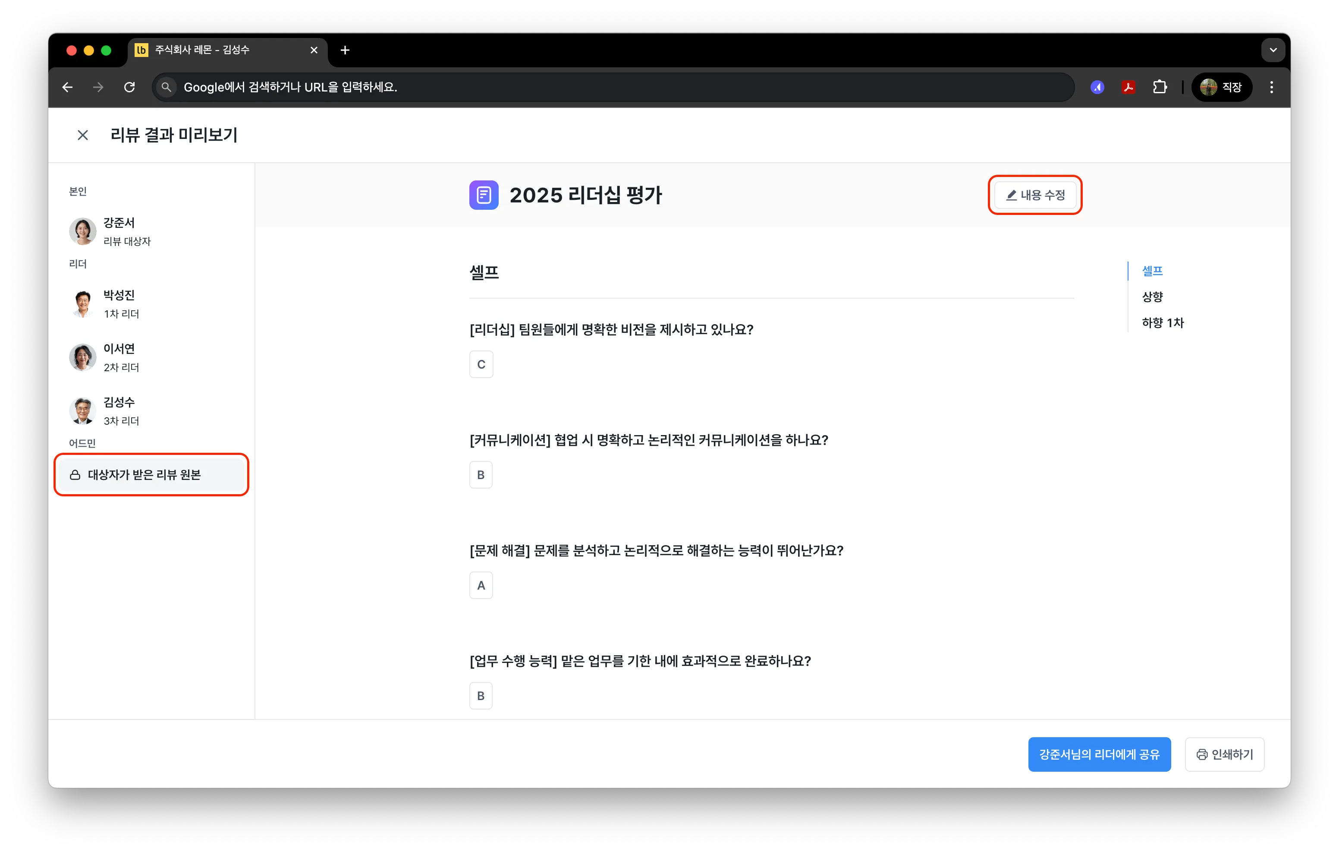Select 박성진 1차 리더 in the sidebar
The image size is (1339, 852).
pos(151,303)
